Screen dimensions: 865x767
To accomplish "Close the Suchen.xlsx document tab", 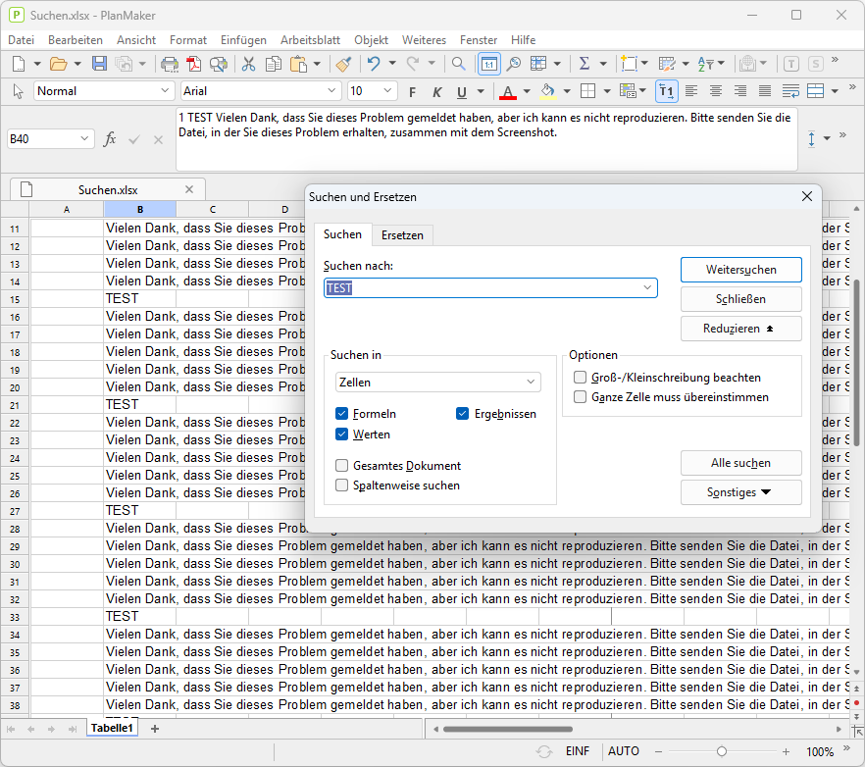I will pos(189,190).
